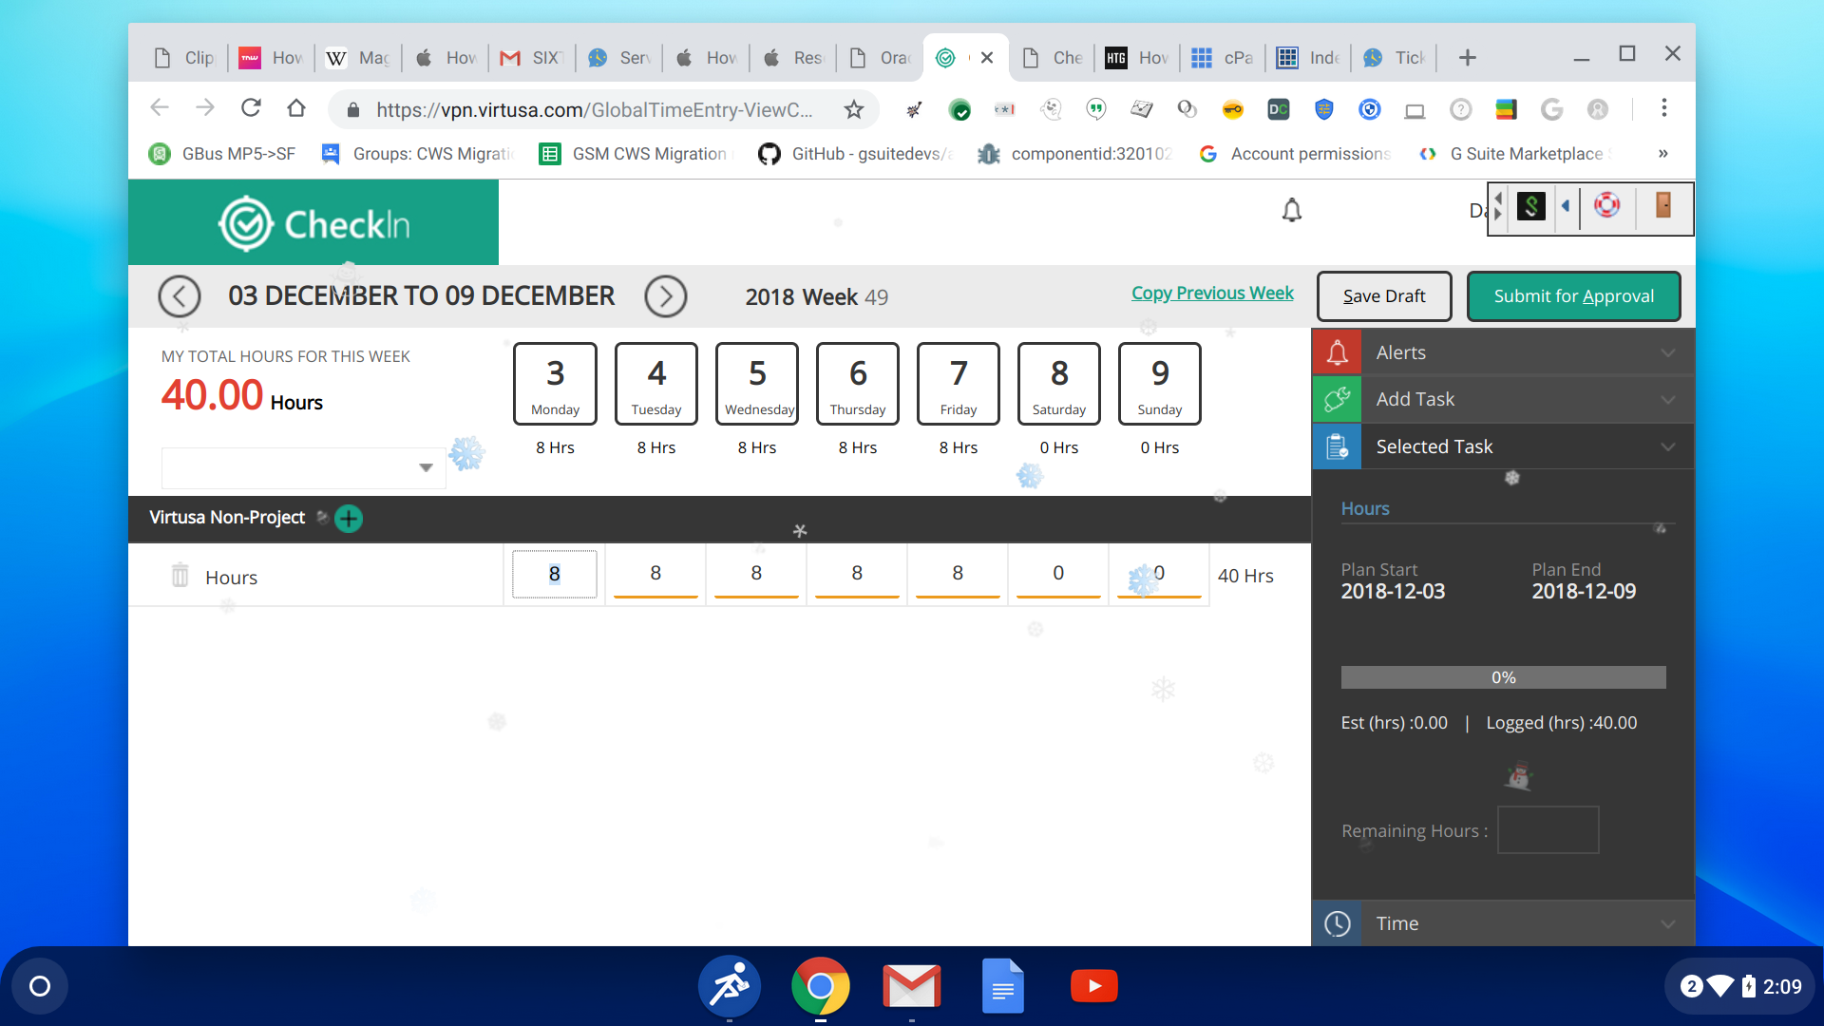The image size is (1824, 1026).
Task: Click the red Alerts bell icon
Action: [1337, 352]
